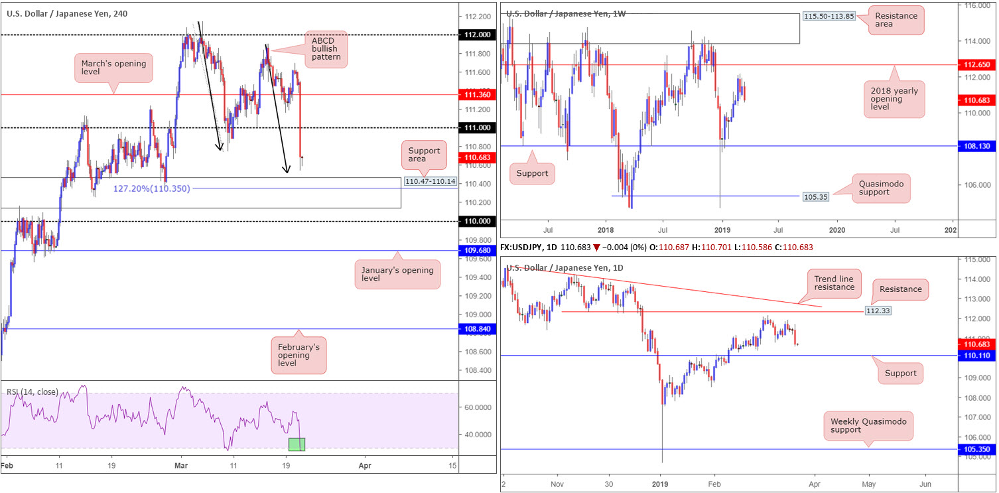999x493 pixels.
Task: Click the 127.20%(110.350) Fibonacci label
Action: click(150, 188)
